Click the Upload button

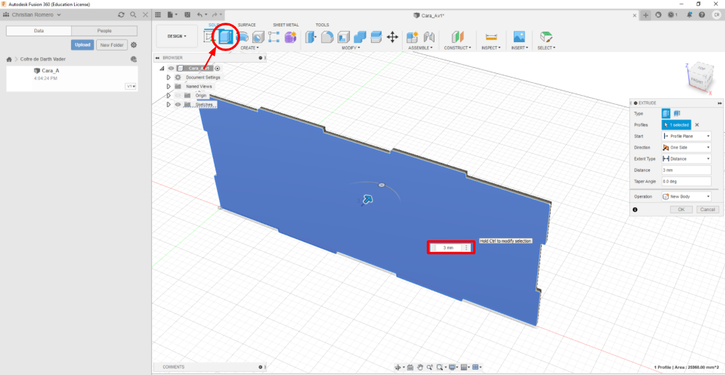coord(83,45)
